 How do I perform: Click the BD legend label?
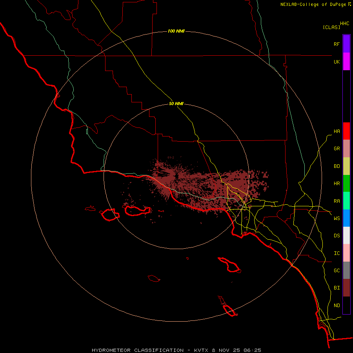(x=337, y=166)
